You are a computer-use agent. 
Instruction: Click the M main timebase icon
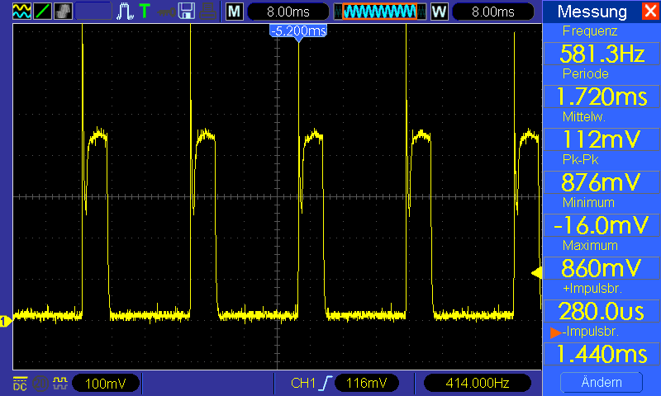235,12
